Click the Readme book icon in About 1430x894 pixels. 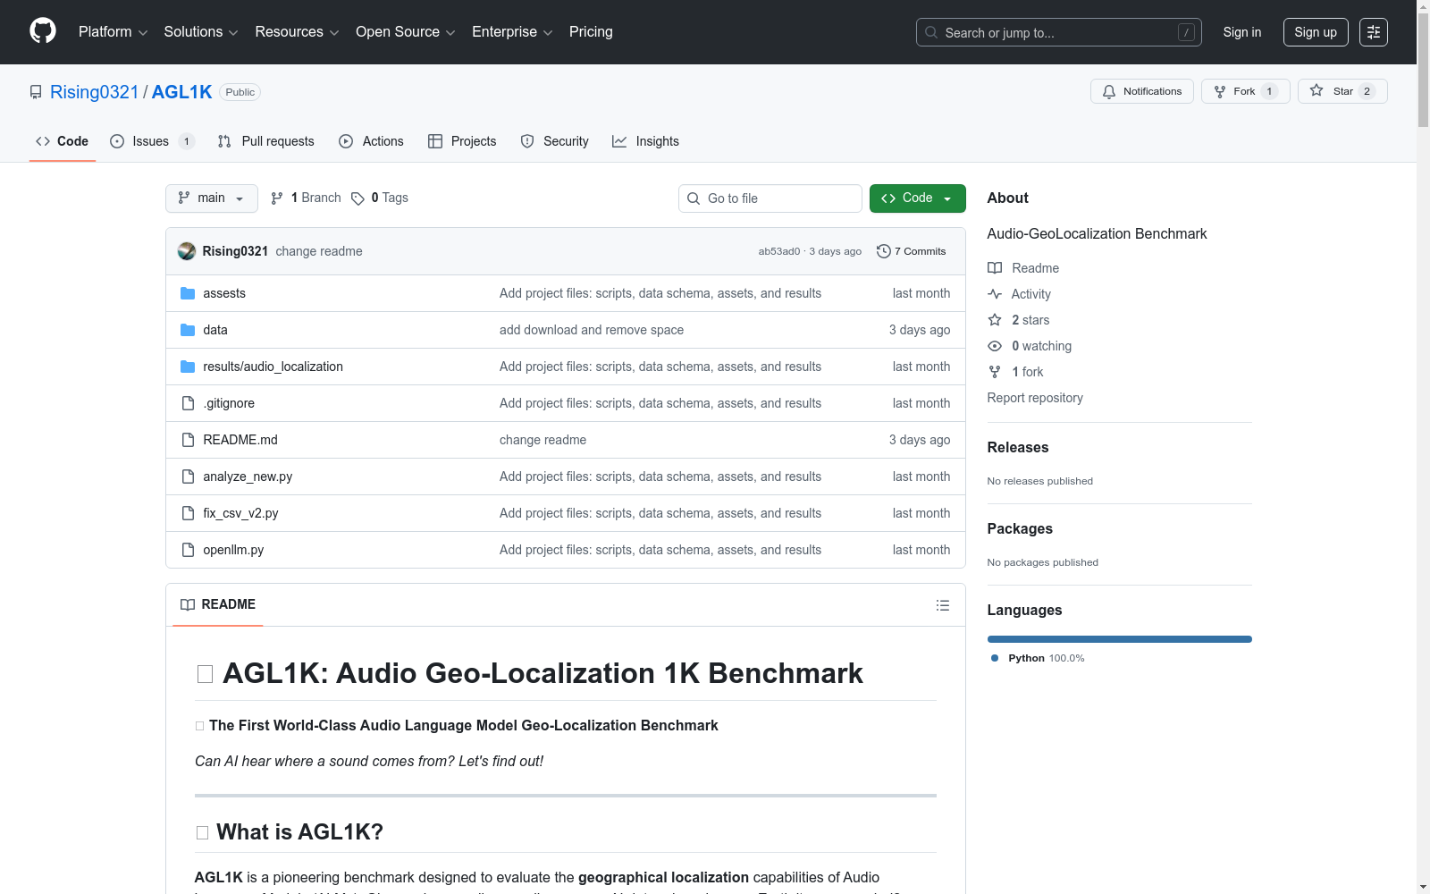[995, 268]
